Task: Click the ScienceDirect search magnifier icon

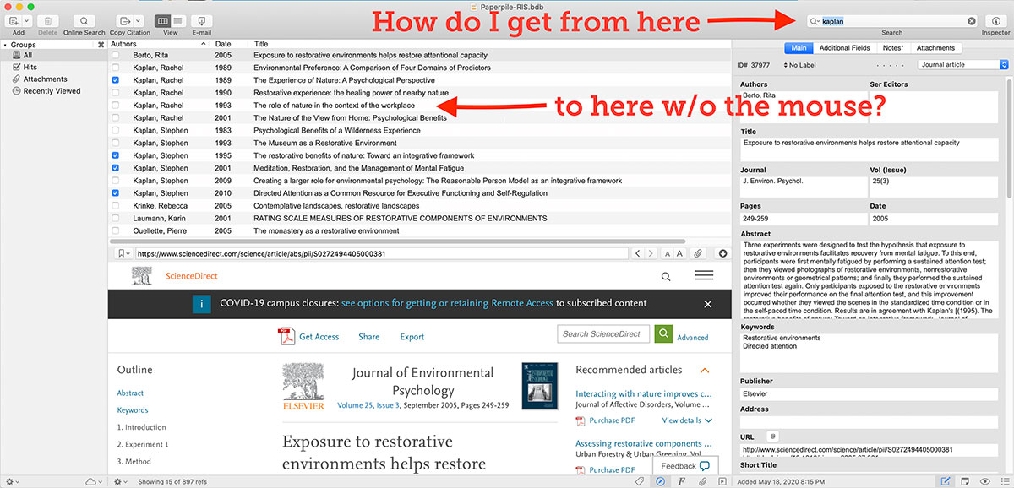Action: click(x=666, y=276)
